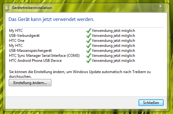Click the Schließen button
The height and width of the screenshot is (114, 173).
tap(151, 102)
